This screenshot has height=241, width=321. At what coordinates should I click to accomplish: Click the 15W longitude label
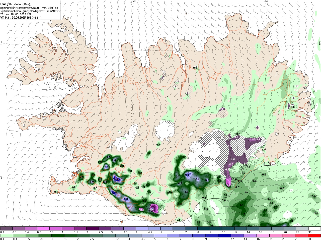click(266, 1)
